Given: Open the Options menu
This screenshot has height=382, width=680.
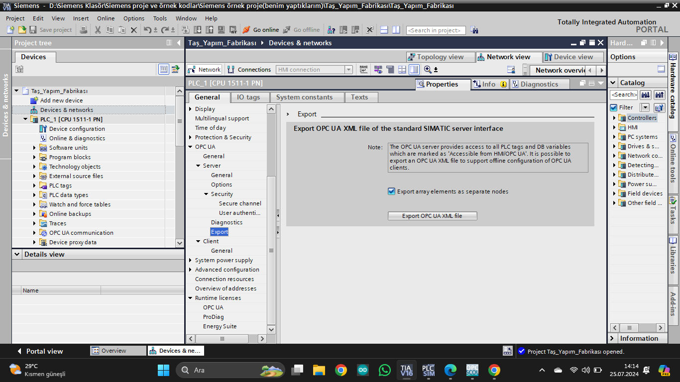Looking at the screenshot, I should (x=134, y=18).
